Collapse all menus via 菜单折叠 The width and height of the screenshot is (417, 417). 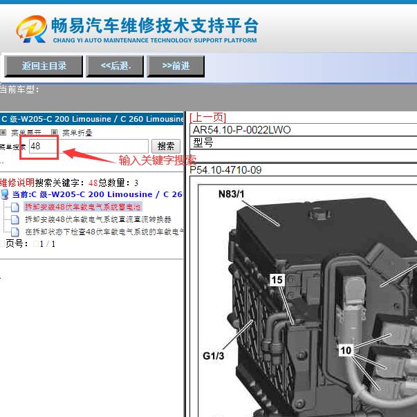(77, 133)
